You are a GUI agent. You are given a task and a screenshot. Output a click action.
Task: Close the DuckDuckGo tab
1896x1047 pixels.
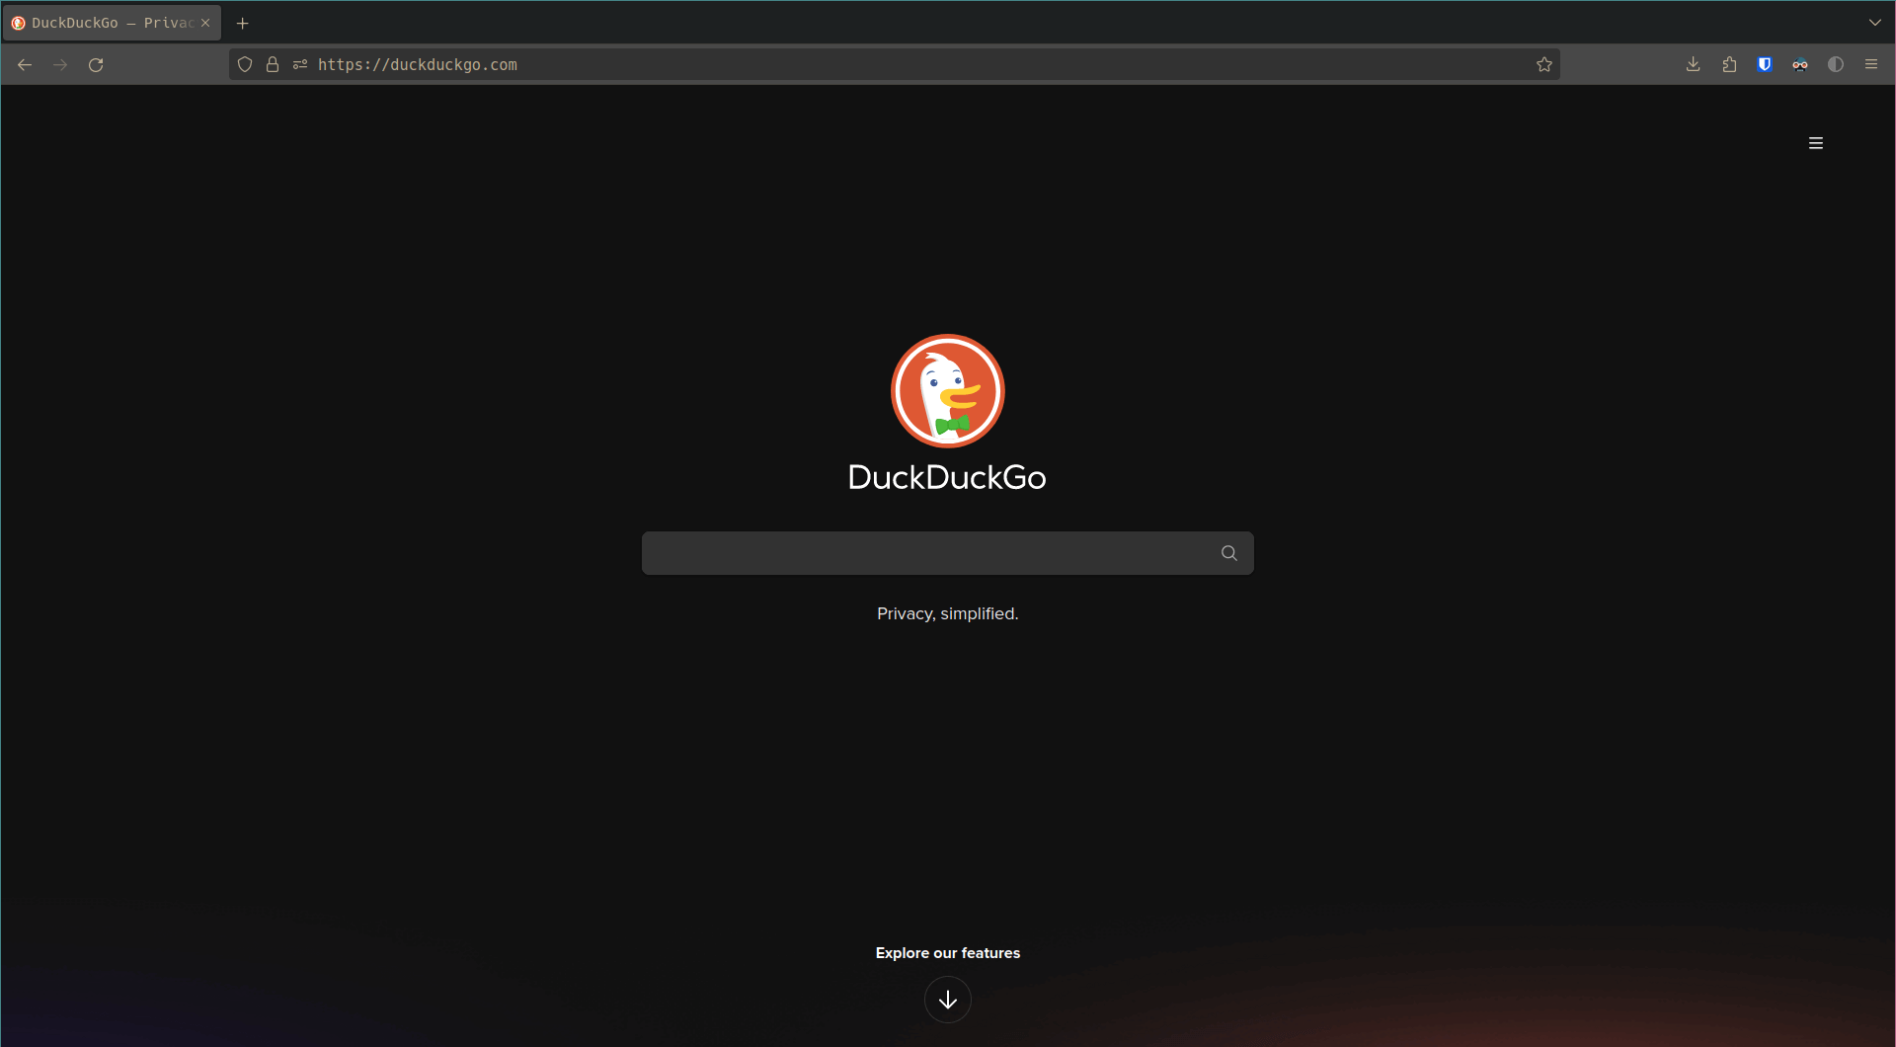(x=205, y=23)
